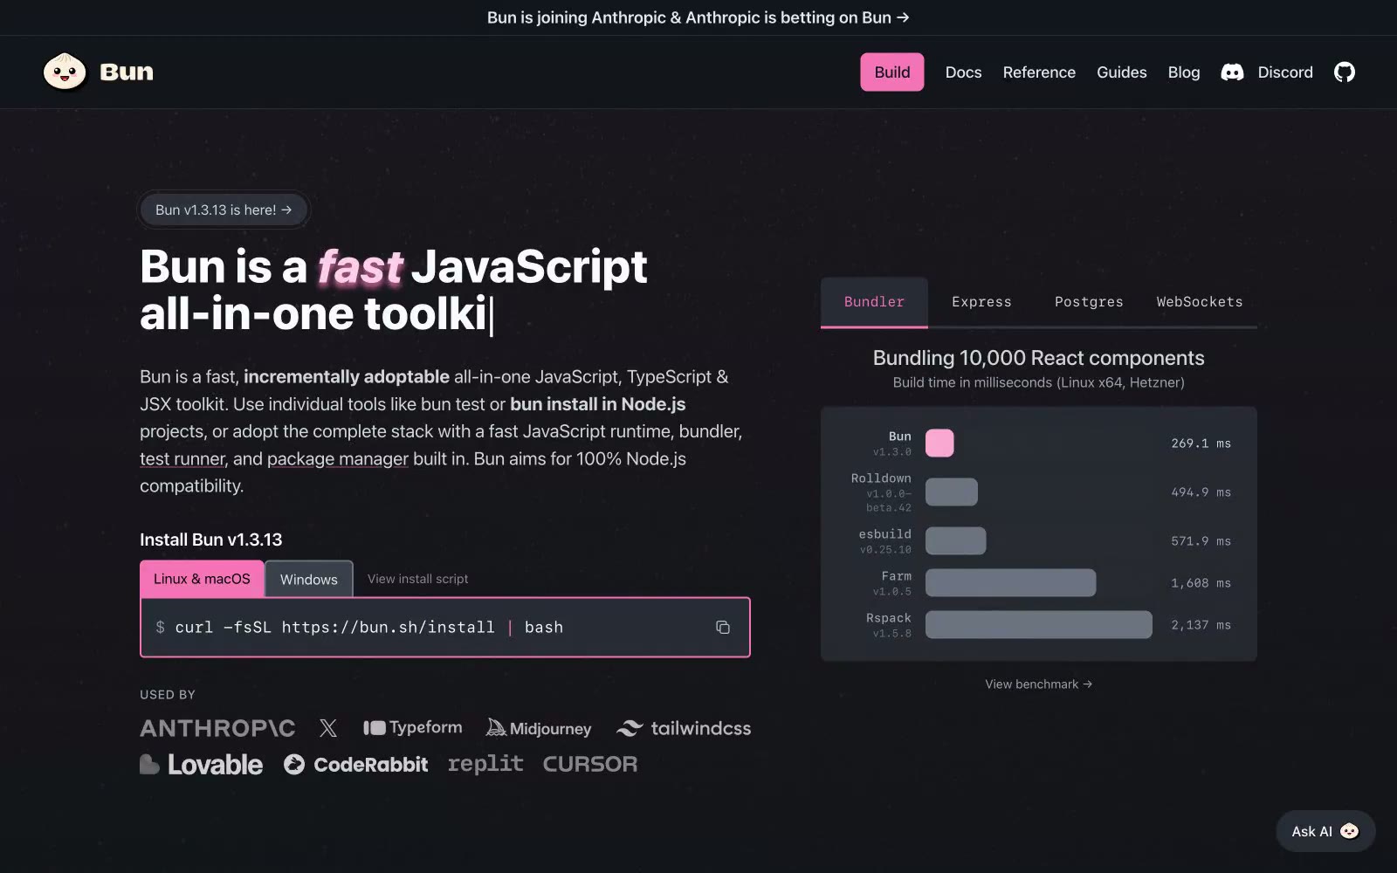This screenshot has width=1397, height=873.
Task: Click the Bun v1.3.13 is here announcement
Action: click(224, 210)
